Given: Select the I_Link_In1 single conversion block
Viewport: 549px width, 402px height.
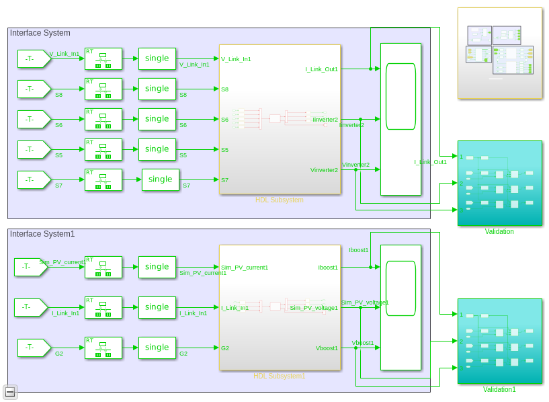Looking at the screenshot, I should (x=157, y=307).
